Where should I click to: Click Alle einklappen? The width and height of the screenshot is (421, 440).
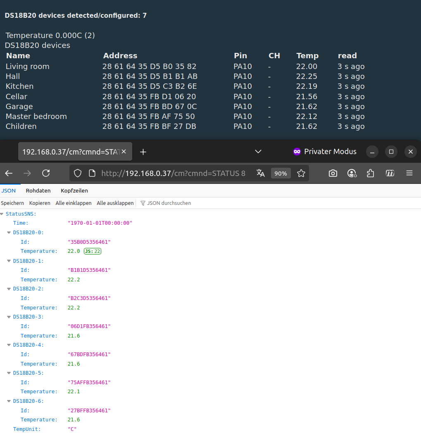(x=74, y=203)
